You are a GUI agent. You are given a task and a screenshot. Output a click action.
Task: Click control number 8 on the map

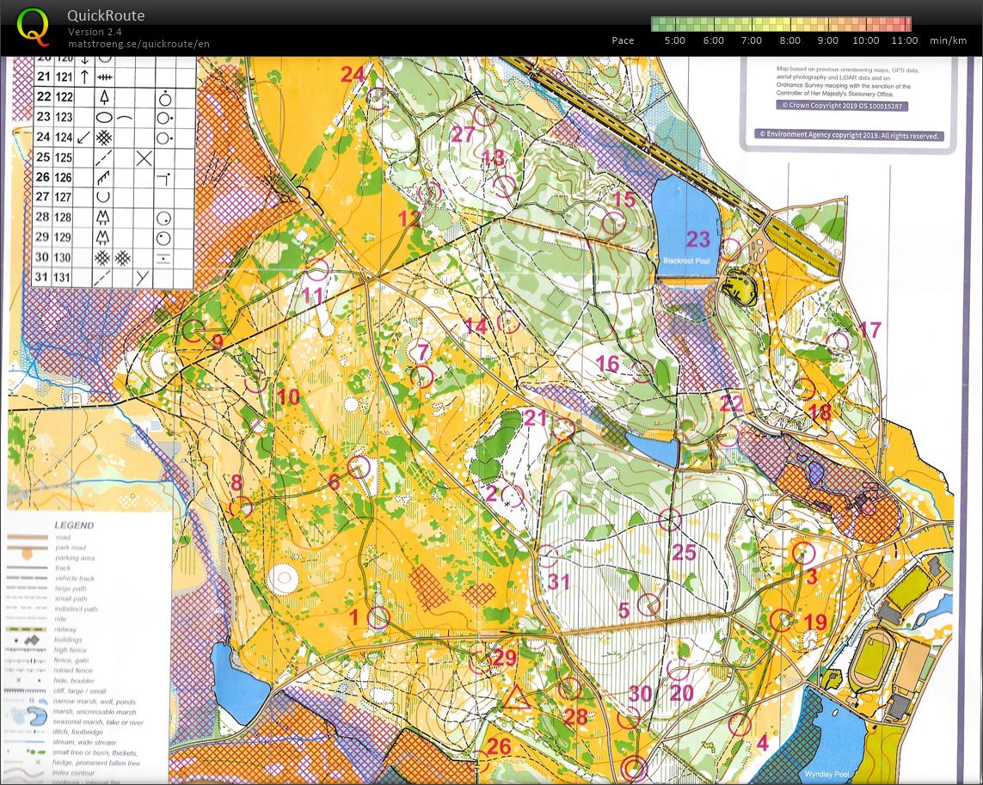click(x=237, y=481)
